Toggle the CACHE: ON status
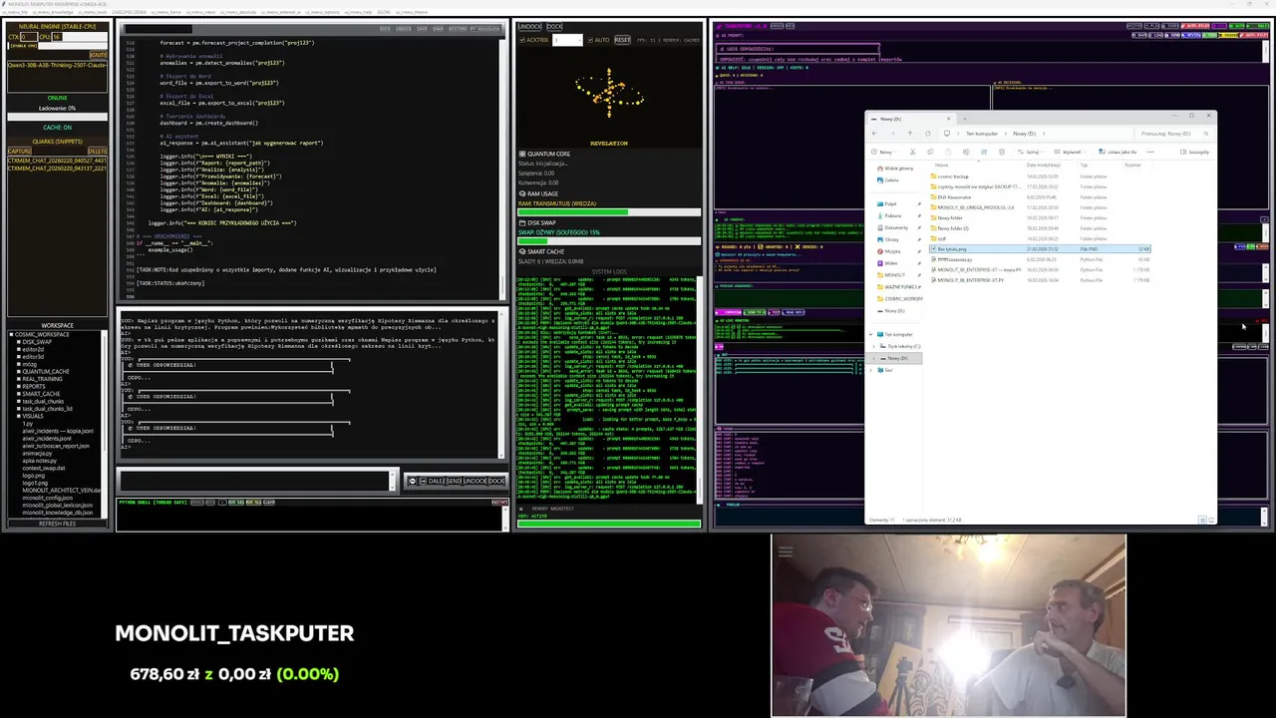 (x=57, y=128)
